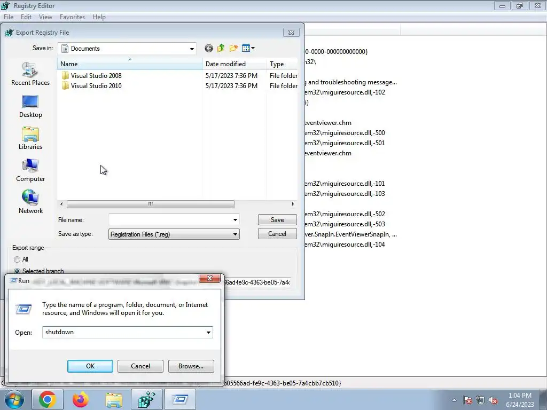The width and height of the screenshot is (547, 410).
Task: Go back using the dialog's back arrow icon
Action: [209, 49]
